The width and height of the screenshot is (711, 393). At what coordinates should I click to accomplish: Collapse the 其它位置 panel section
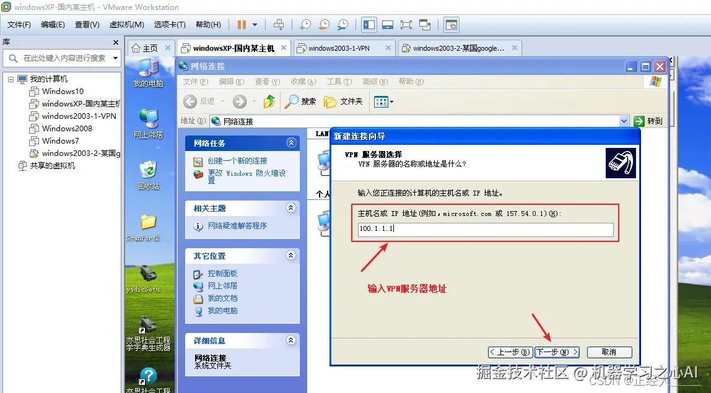tap(291, 256)
